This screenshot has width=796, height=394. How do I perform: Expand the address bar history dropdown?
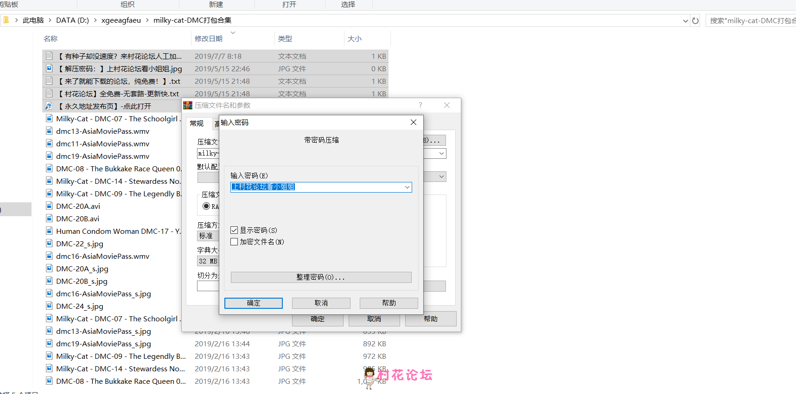(686, 20)
